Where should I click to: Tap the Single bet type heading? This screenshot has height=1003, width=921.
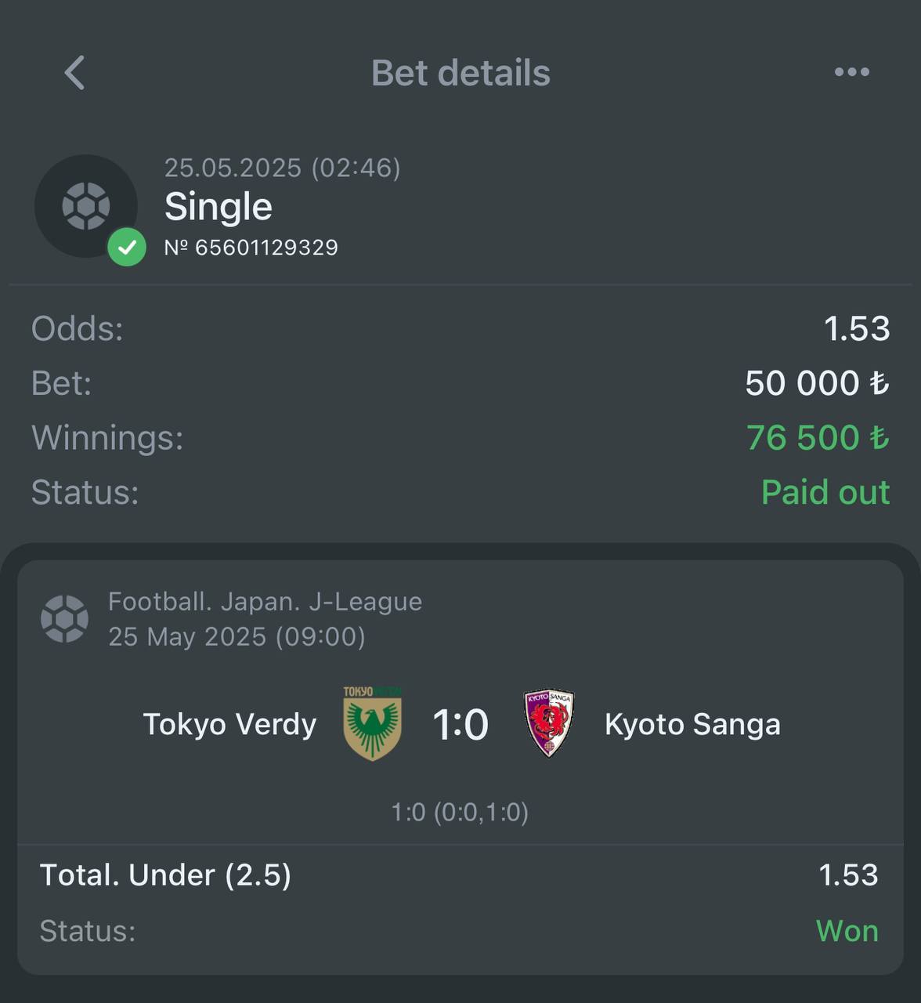tap(219, 207)
